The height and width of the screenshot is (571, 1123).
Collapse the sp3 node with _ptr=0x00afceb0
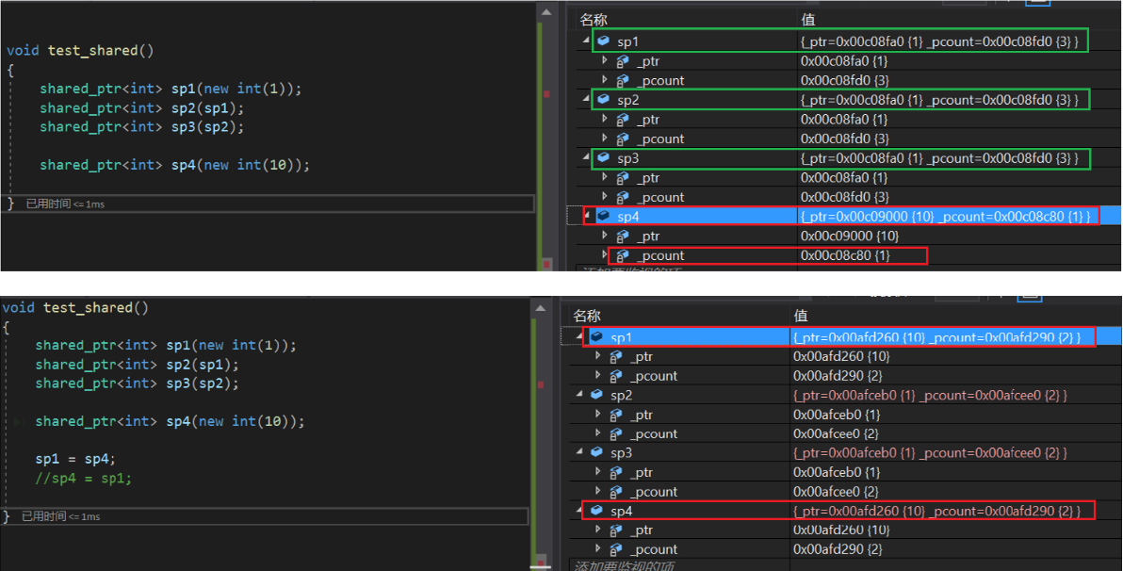[x=580, y=451]
